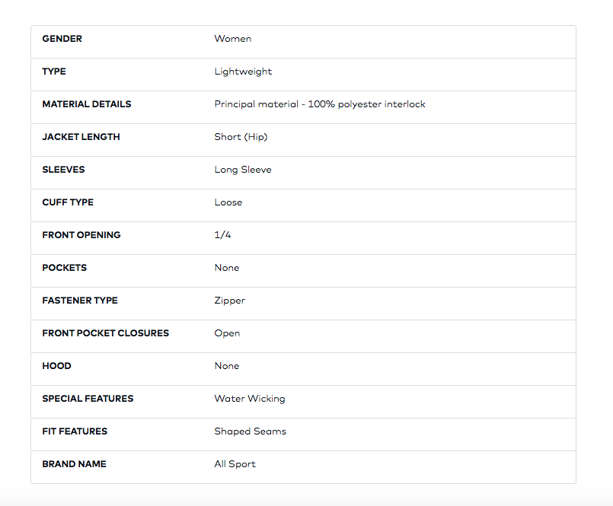Click the CUFF TYPE label

(68, 202)
